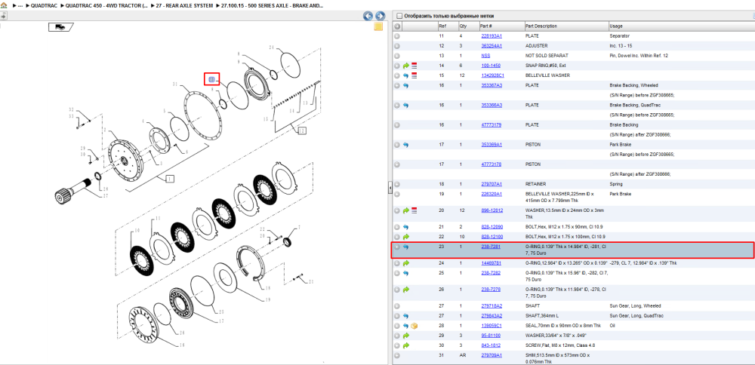755x365 pixels.
Task: Open the yellow sticky note icon
Action: click(378, 26)
